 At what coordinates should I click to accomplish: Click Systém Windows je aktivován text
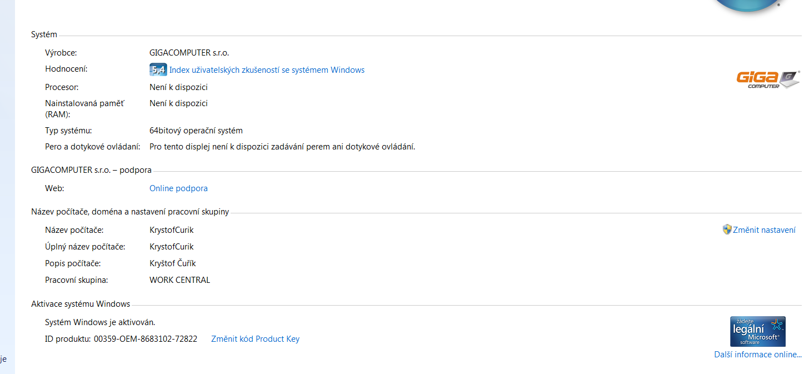coord(100,322)
